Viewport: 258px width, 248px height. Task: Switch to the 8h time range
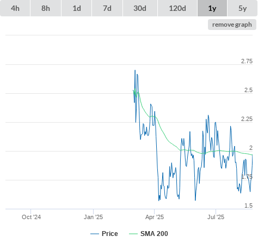point(46,8)
